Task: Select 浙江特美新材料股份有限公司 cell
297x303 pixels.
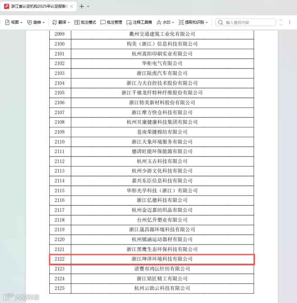Action: (x=162, y=103)
